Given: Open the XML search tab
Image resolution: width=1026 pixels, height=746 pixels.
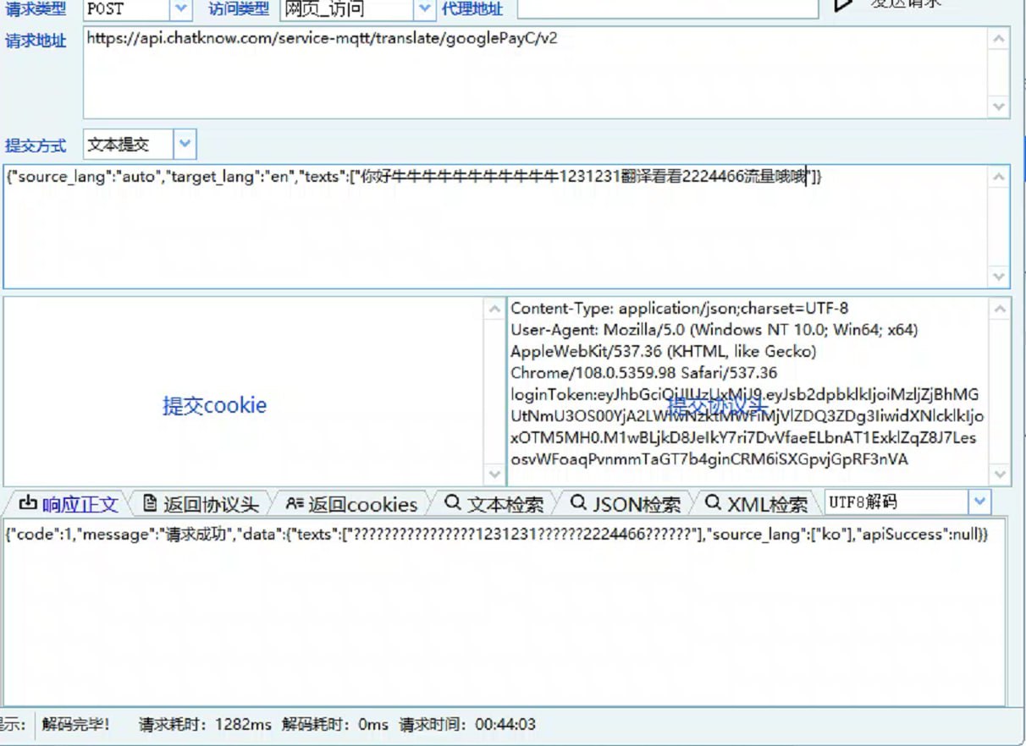Looking at the screenshot, I should pos(757,505).
